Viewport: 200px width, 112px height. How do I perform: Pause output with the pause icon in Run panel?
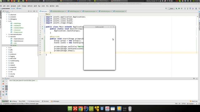3,86
